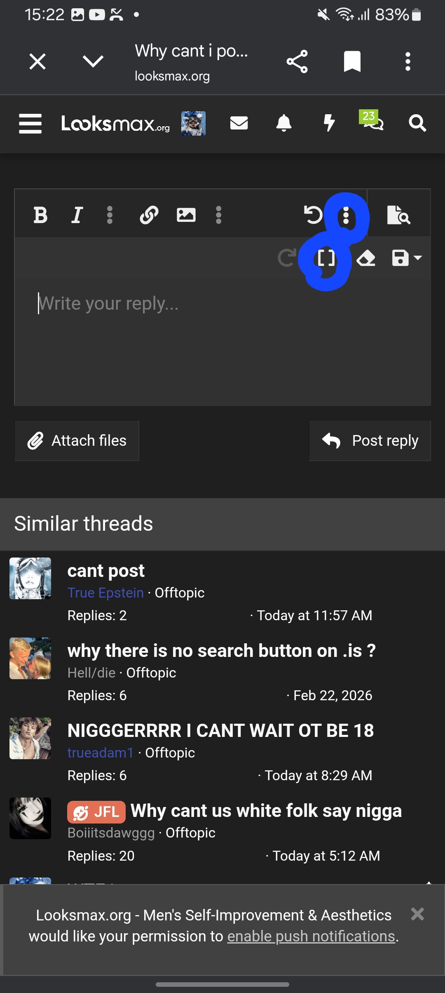
Task: Open the enable push notifications link
Action: pos(311,936)
